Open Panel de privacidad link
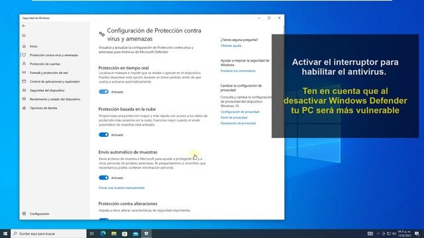The image size is (424, 238). click(x=234, y=118)
